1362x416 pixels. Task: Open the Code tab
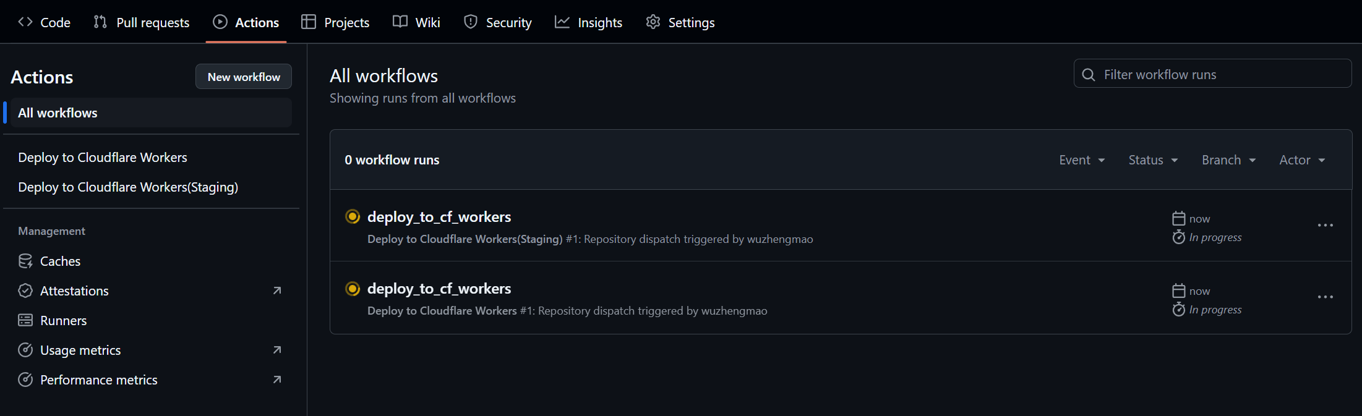click(x=44, y=22)
